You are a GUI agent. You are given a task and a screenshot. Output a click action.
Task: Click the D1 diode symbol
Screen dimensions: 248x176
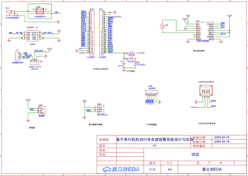[131, 53]
